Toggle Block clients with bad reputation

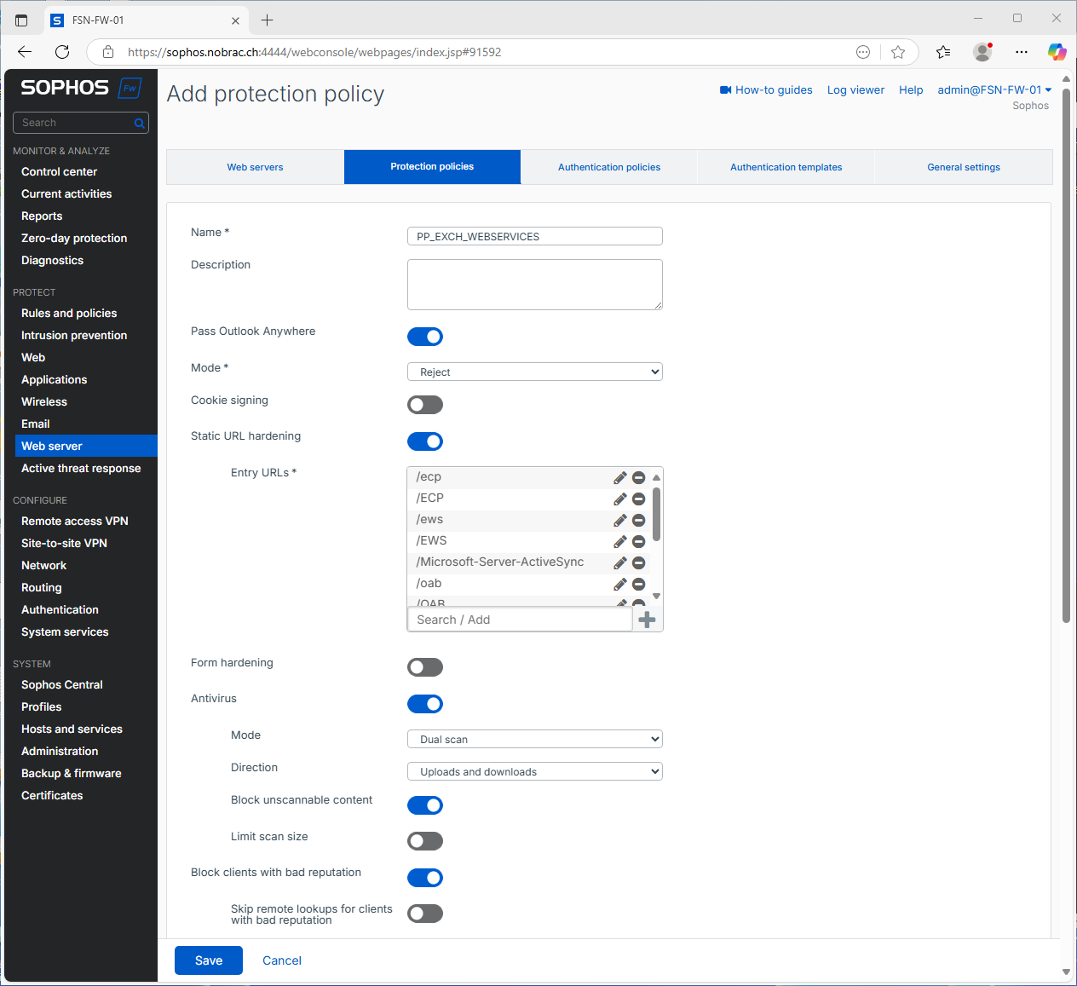[425, 878]
